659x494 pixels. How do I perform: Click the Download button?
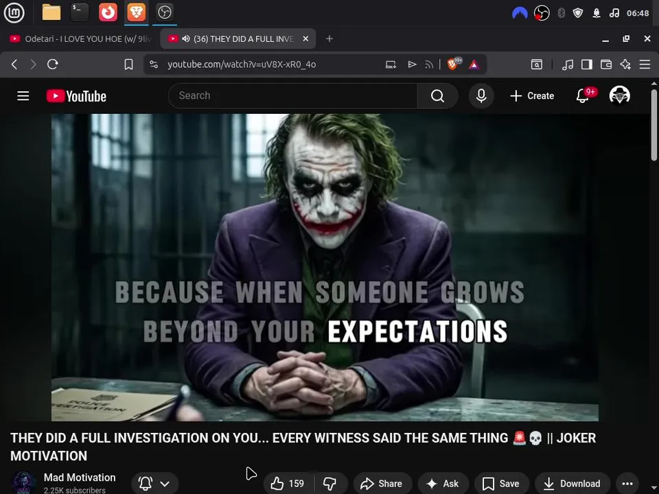(572, 484)
